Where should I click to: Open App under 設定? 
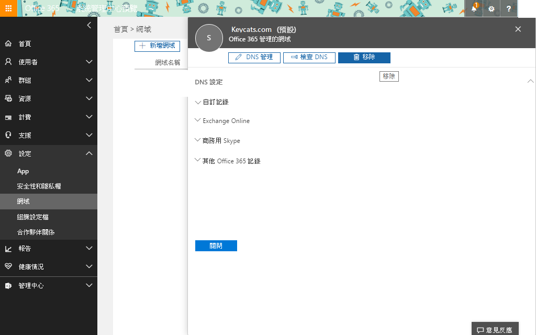coord(23,171)
